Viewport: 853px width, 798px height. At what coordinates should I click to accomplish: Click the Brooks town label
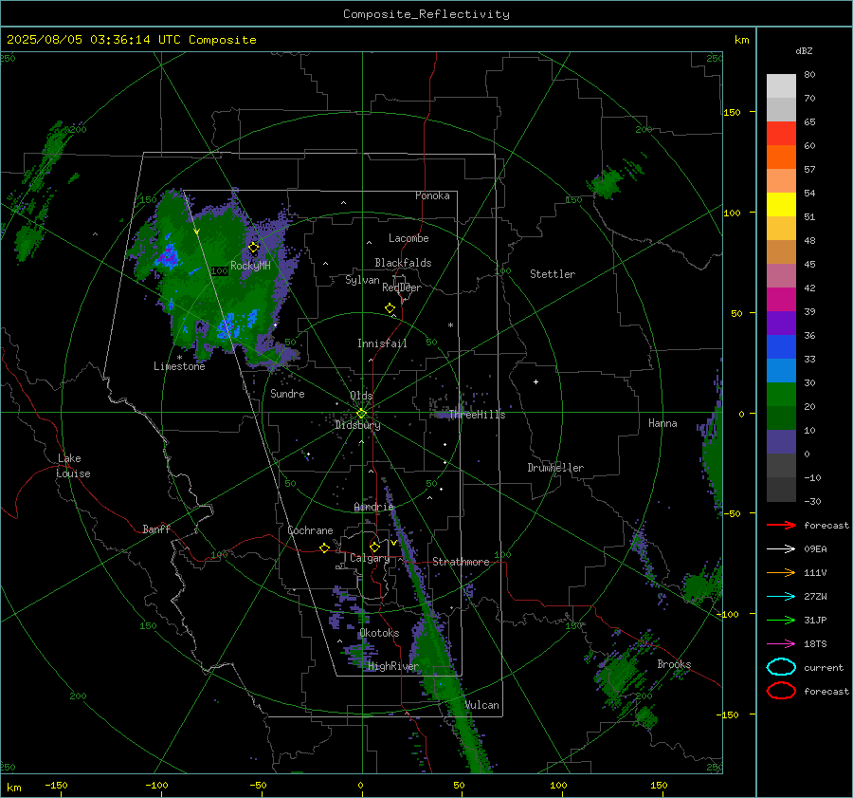pyautogui.click(x=674, y=664)
